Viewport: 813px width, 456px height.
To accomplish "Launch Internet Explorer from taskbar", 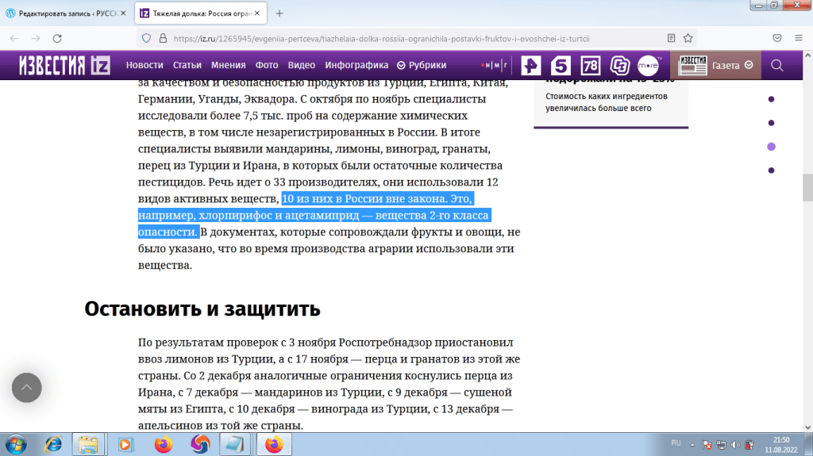I will click(53, 445).
